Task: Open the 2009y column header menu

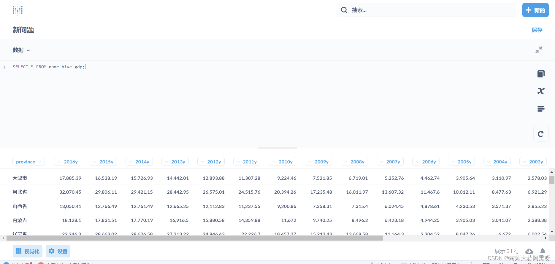Action: (318, 162)
